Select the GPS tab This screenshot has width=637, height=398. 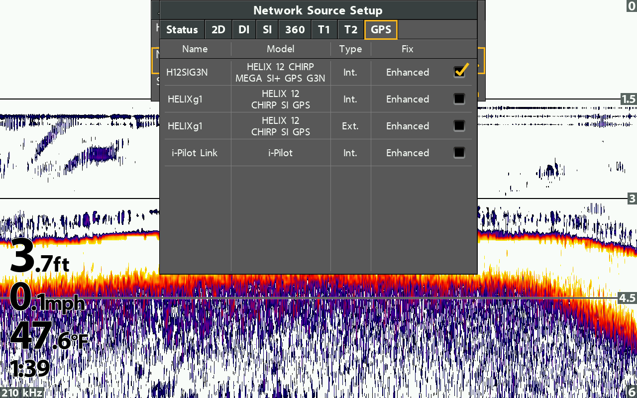[381, 30]
